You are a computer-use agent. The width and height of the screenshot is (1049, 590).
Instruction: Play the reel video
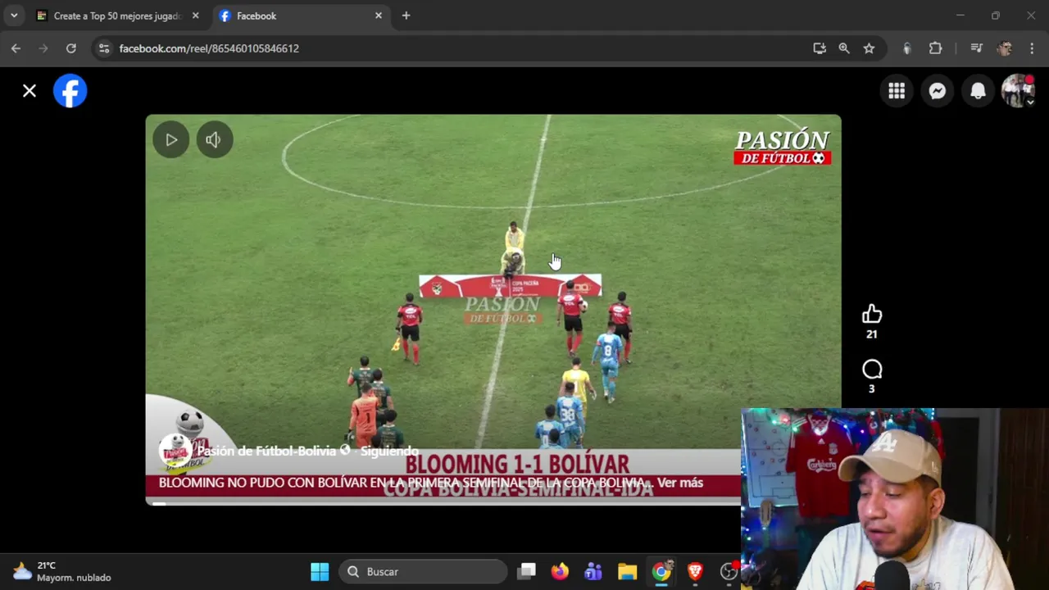tap(171, 140)
